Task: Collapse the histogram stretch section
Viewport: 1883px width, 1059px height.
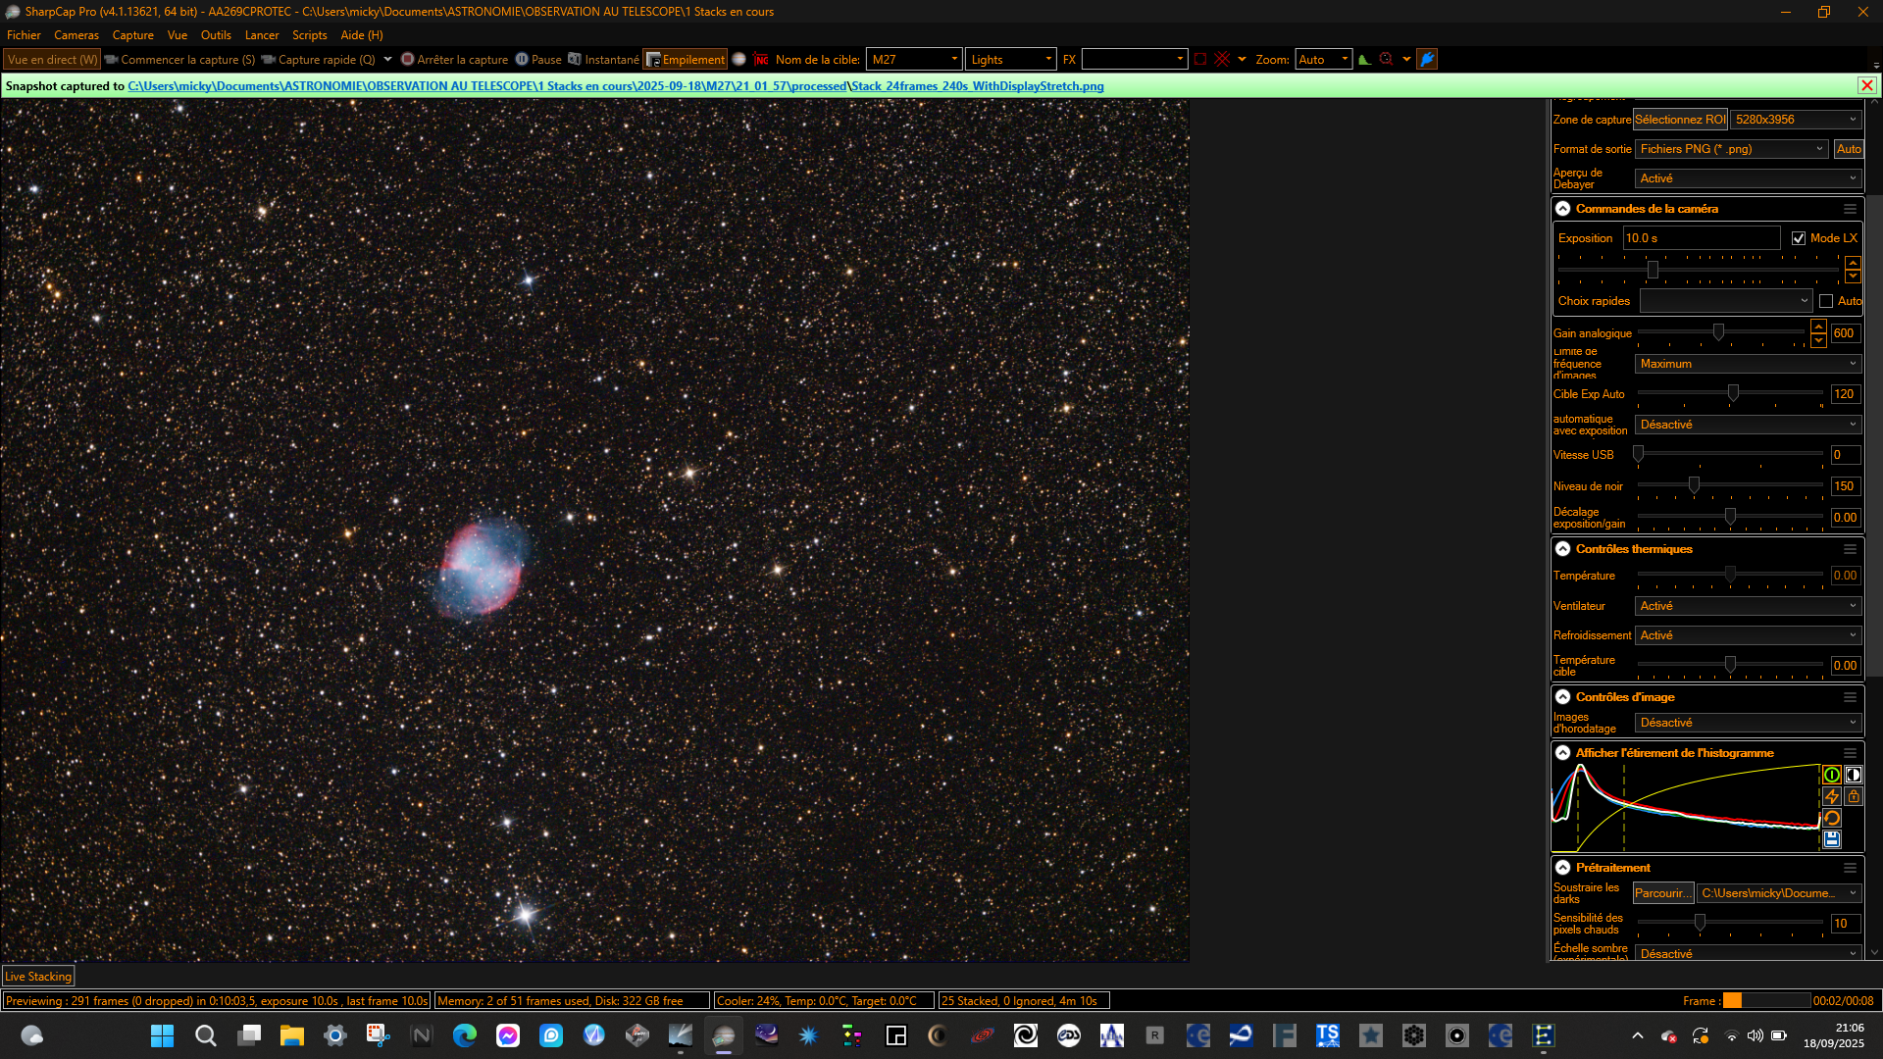Action: click(1563, 753)
